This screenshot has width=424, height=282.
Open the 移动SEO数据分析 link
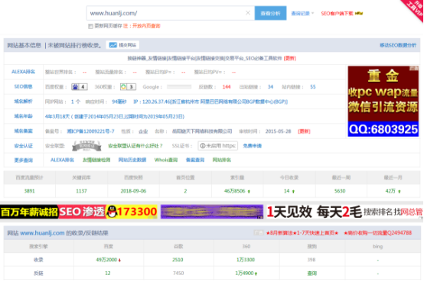pyautogui.click(x=398, y=45)
